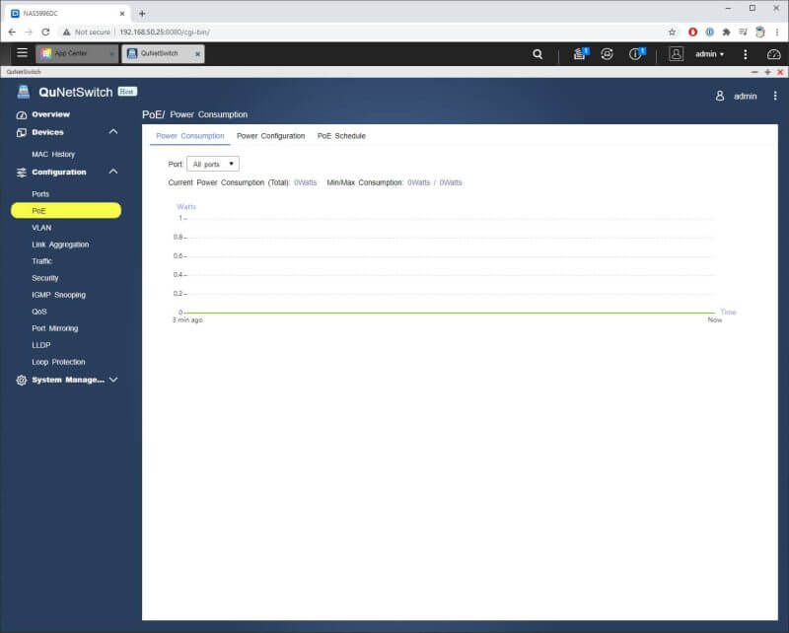Open a new browser tab
Screen dimensions: 789x633
142,14
